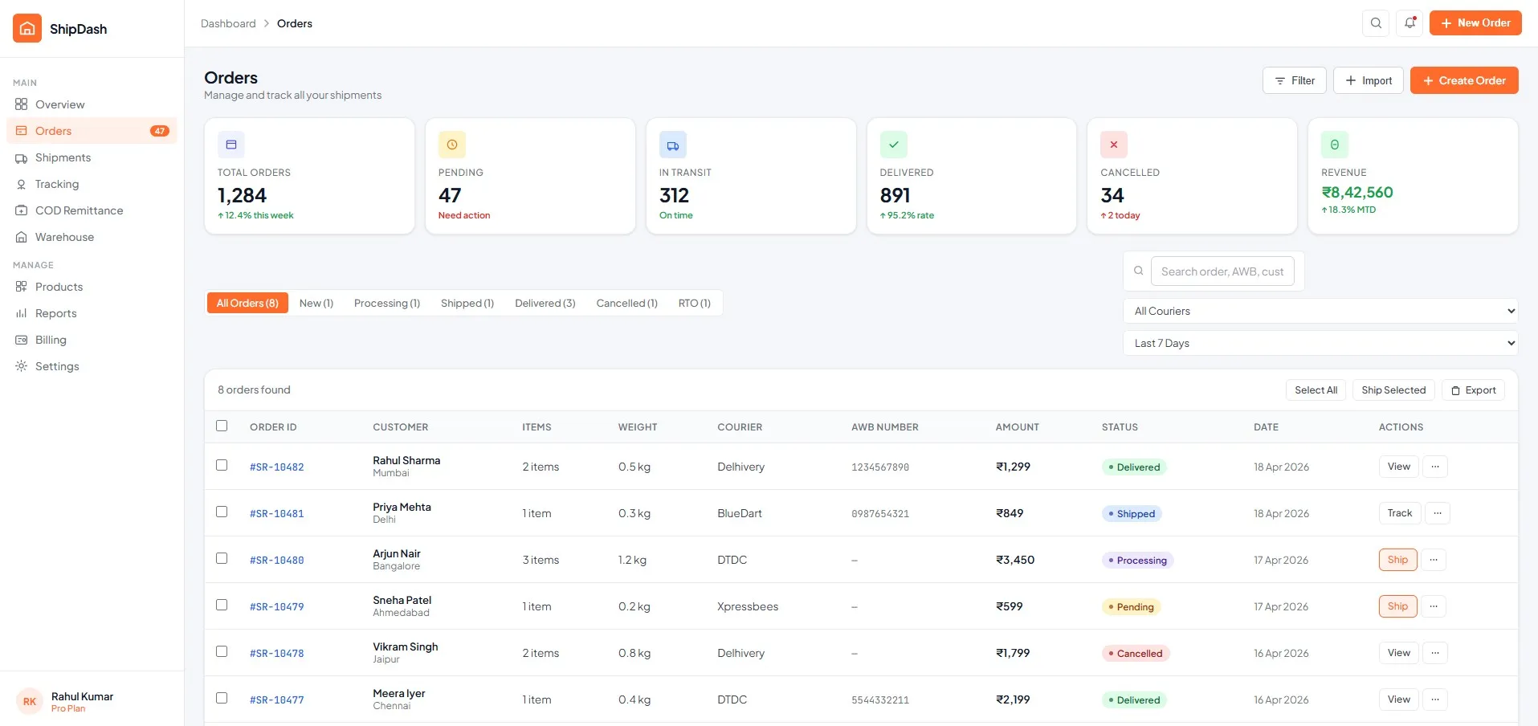1538x726 pixels.
Task: Toggle the select-all header checkbox
Action: point(222,426)
